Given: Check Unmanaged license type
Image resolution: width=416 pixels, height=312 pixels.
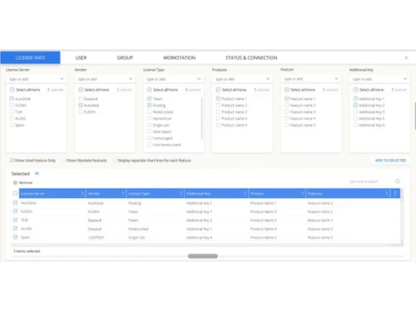Looking at the screenshot, I should (x=149, y=138).
